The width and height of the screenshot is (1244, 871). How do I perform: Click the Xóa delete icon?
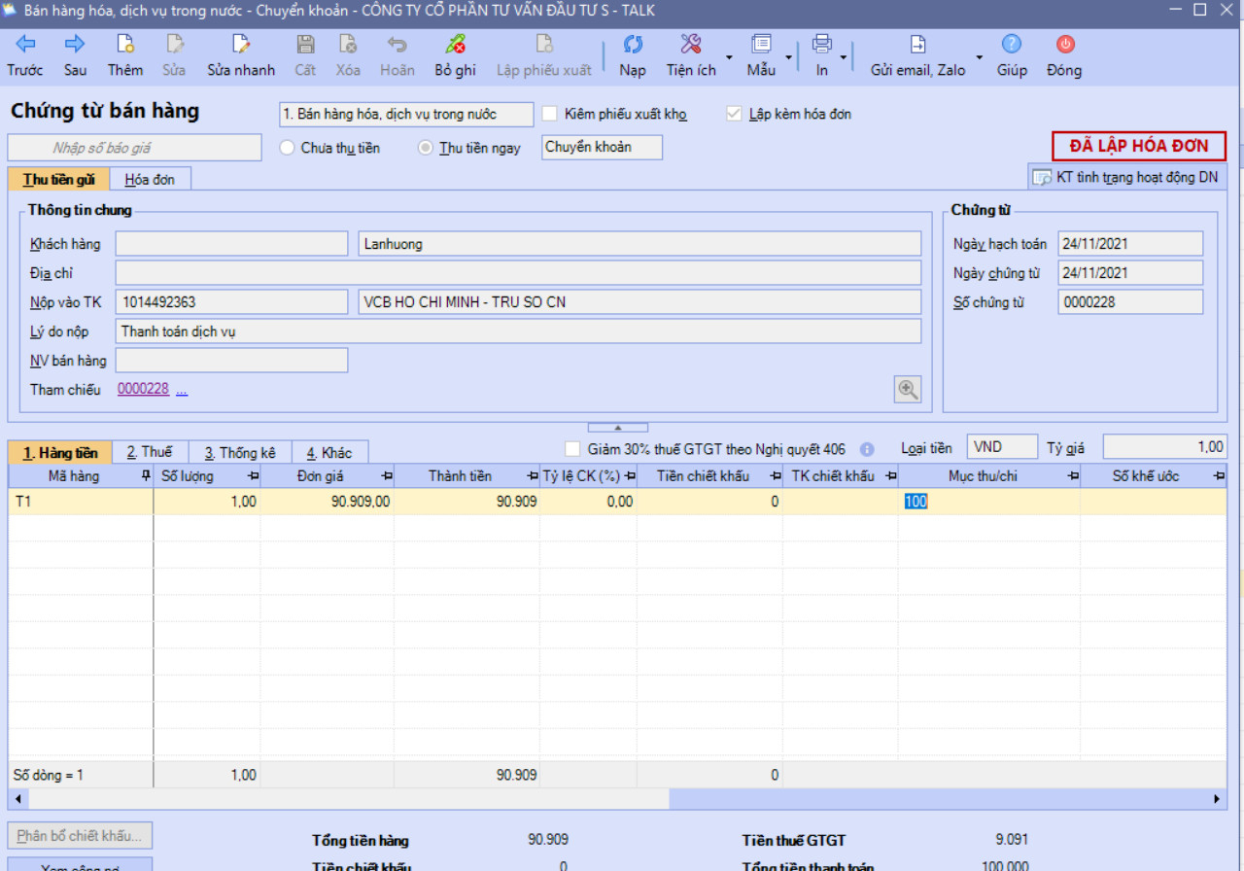pyautogui.click(x=348, y=44)
